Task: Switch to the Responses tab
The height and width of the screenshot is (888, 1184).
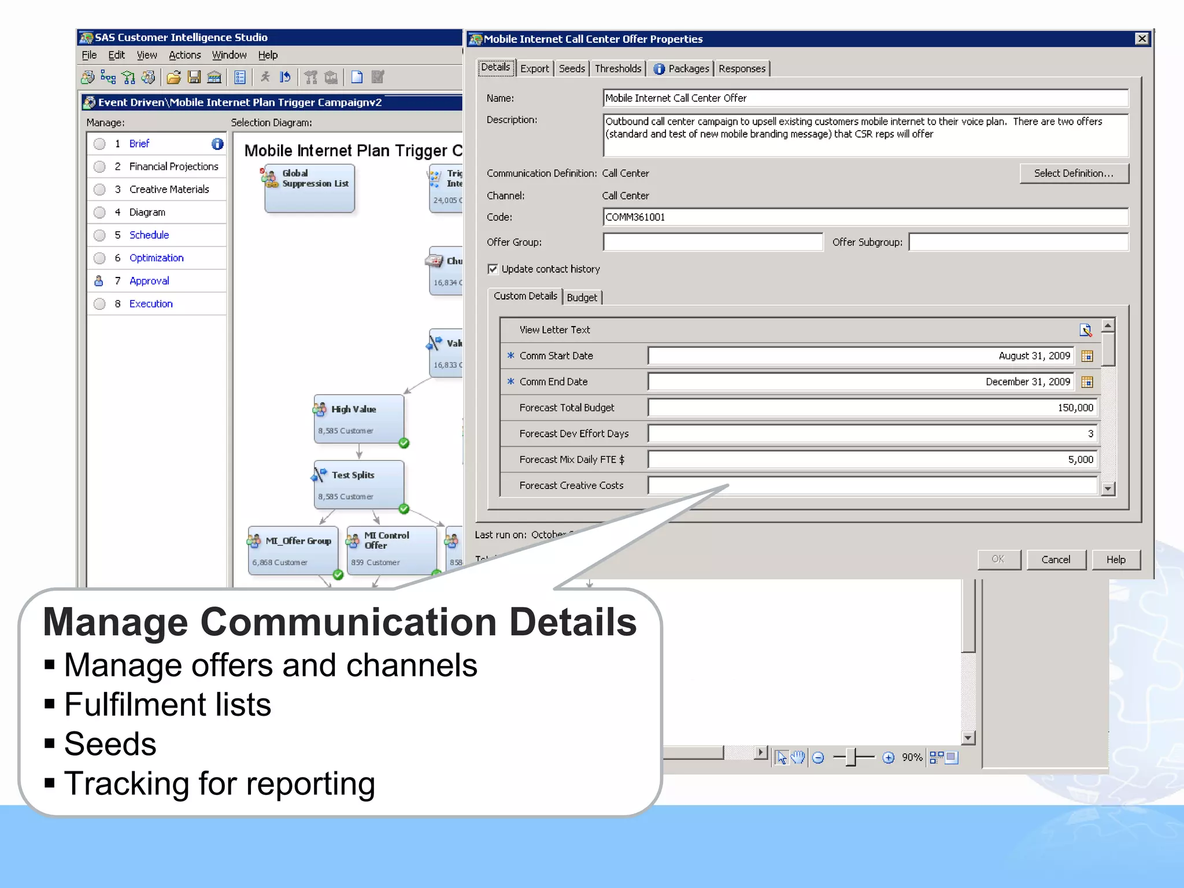Action: (x=742, y=69)
